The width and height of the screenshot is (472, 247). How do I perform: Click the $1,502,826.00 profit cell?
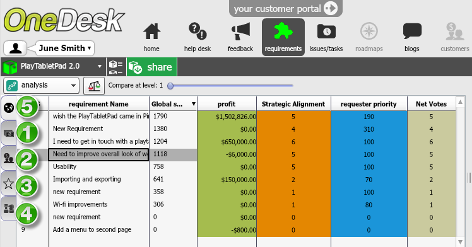tap(227, 117)
